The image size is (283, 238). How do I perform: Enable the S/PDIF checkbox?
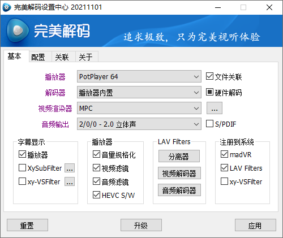pyautogui.click(x=209, y=124)
